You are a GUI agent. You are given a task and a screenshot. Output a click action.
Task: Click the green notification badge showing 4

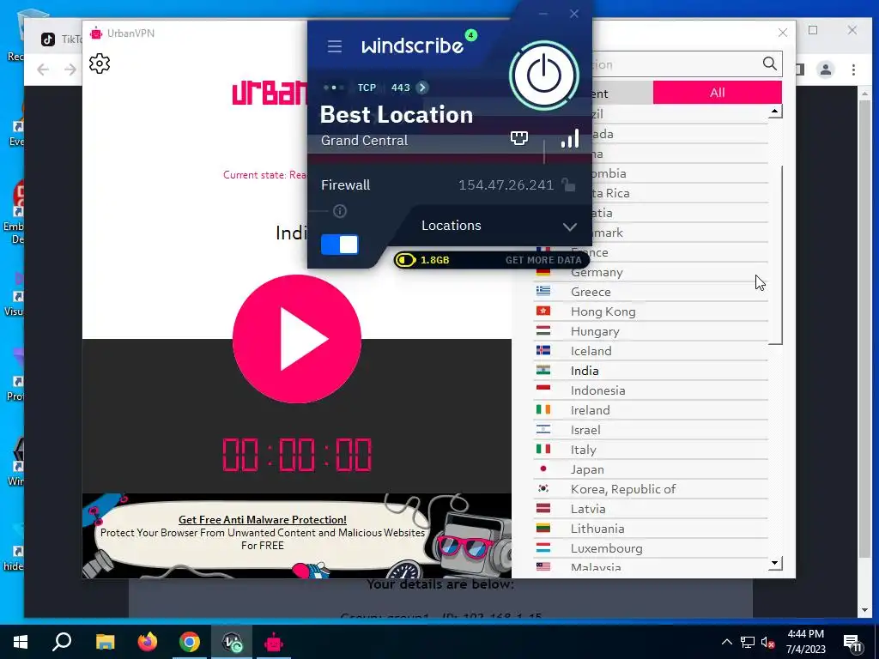471,34
